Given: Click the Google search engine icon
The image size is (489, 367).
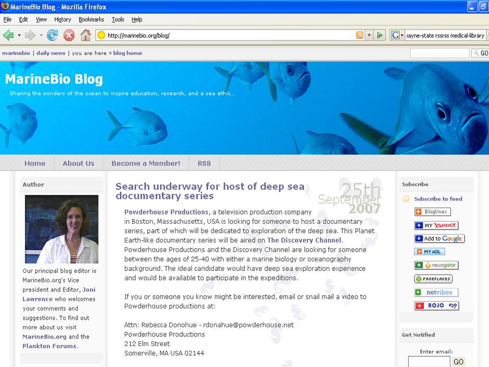Looking at the screenshot, I should 395,35.
